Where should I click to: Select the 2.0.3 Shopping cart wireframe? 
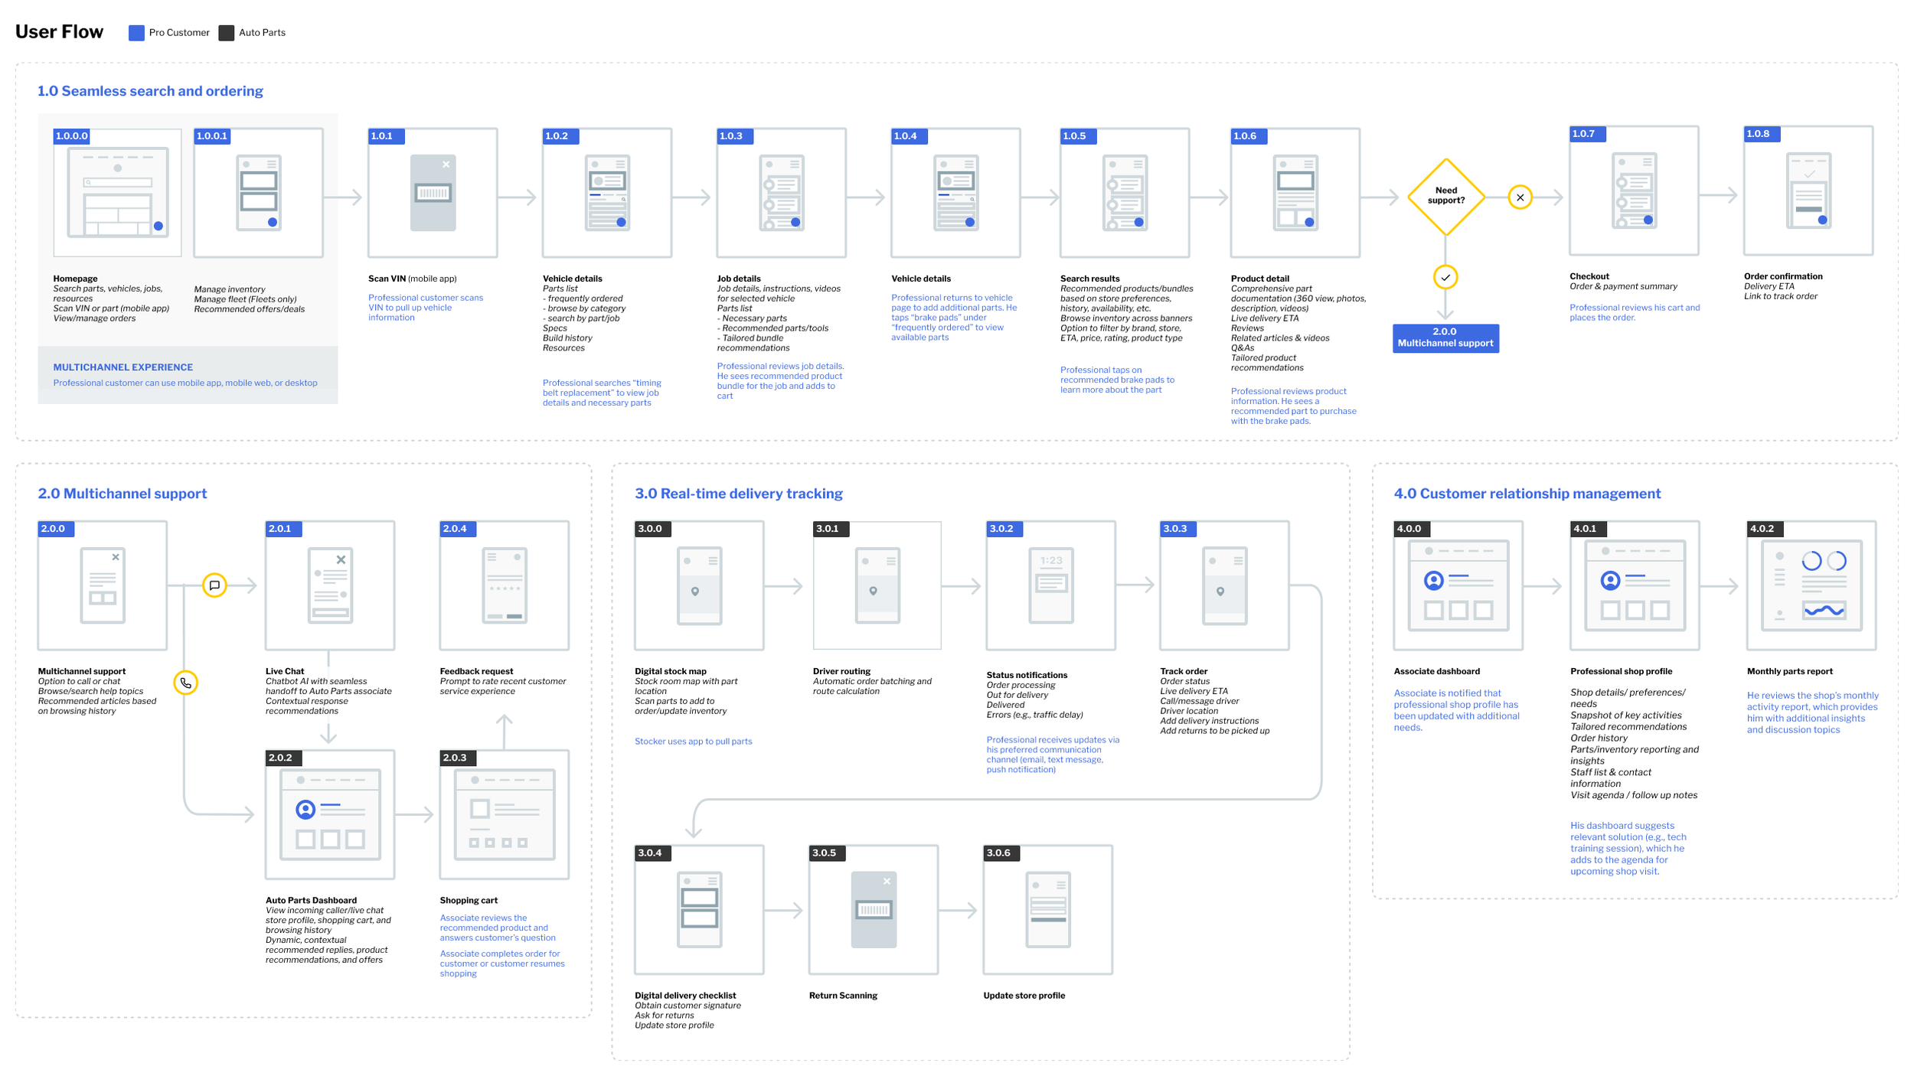505,814
